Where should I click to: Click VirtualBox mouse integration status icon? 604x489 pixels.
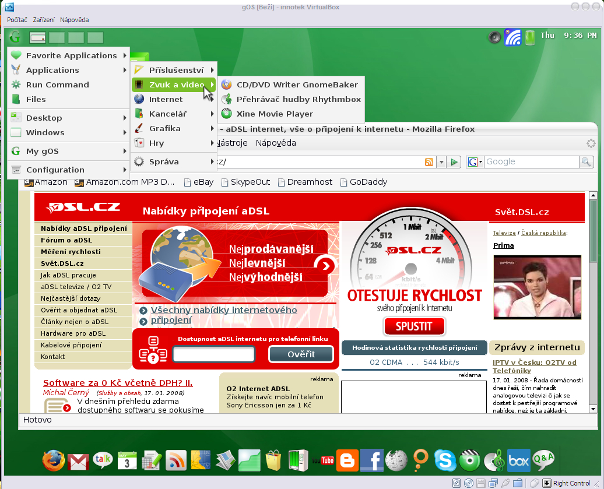tap(534, 483)
